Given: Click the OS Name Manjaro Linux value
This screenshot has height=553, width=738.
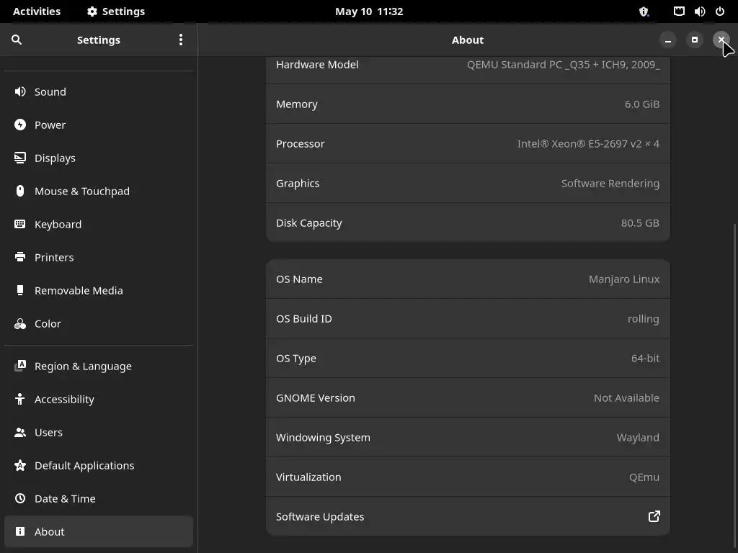Looking at the screenshot, I should (x=624, y=279).
